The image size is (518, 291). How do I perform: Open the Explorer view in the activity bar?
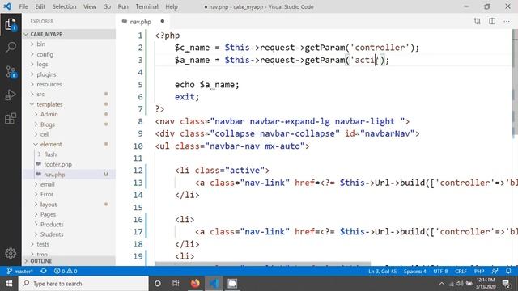(11, 25)
